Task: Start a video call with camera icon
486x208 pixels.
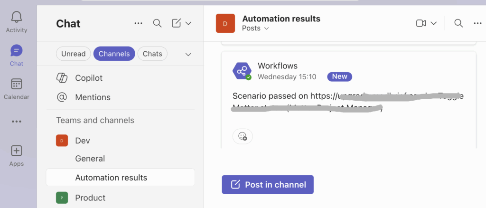Action: coord(421,23)
